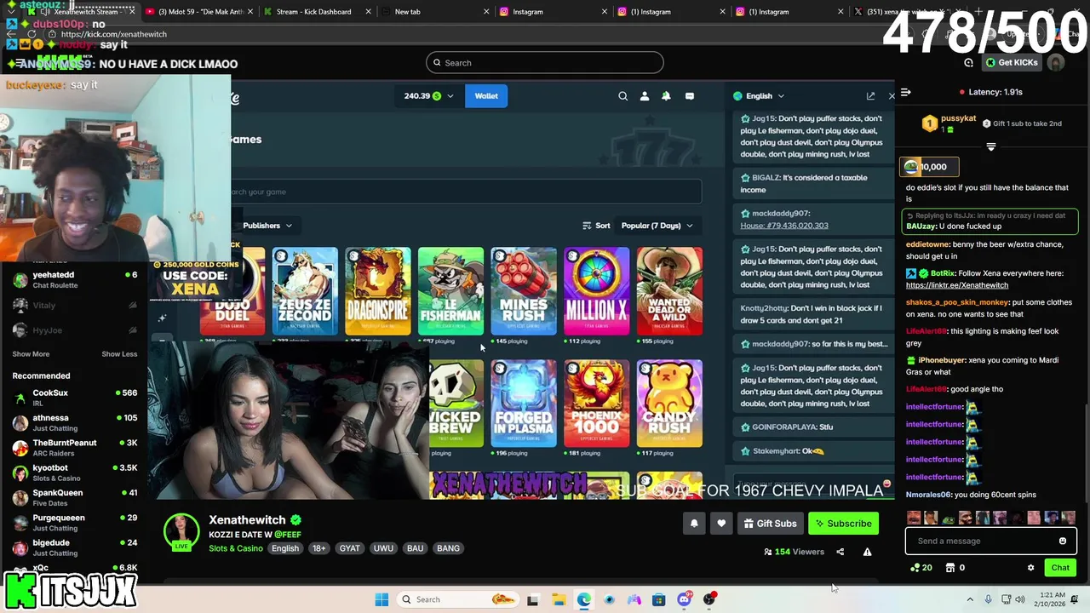The height and width of the screenshot is (613, 1090).
Task: Click the Windows Start button
Action: coord(381,599)
